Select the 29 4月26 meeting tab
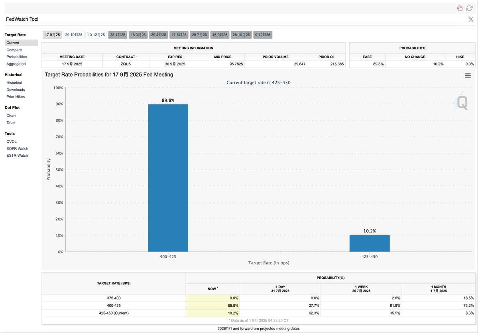This screenshot has width=478, height=333. pyautogui.click(x=159, y=35)
